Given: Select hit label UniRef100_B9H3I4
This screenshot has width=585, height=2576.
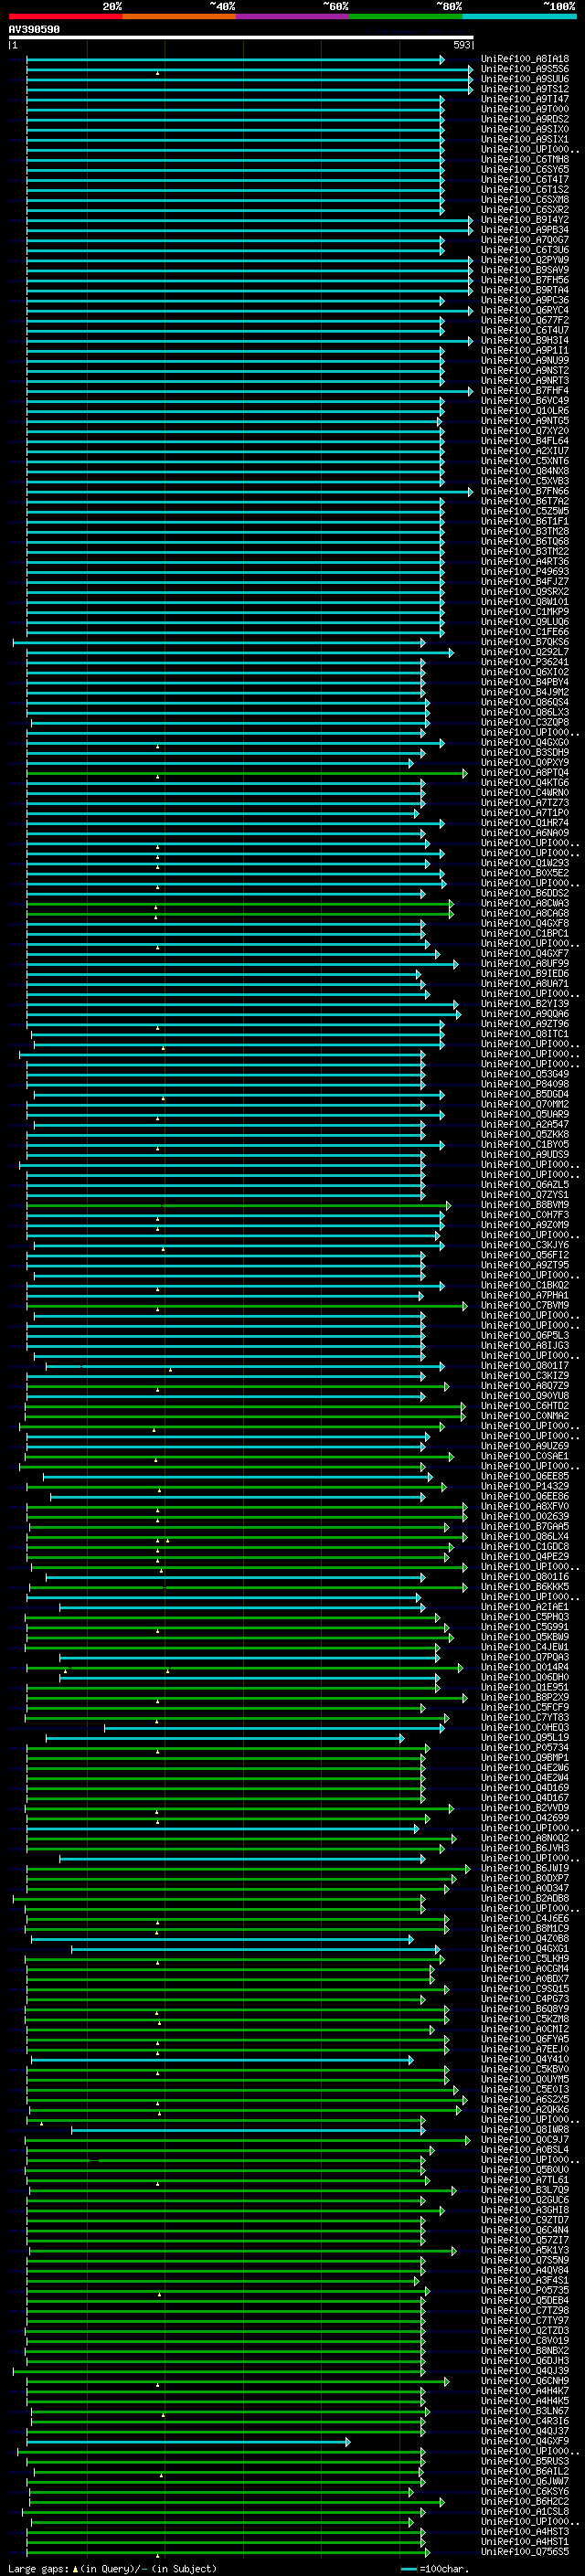Looking at the screenshot, I should coord(525,341).
